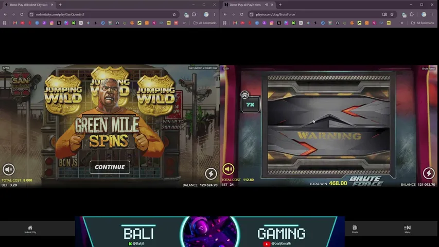Bookmark the nolimitcity page with star icon

174,14
